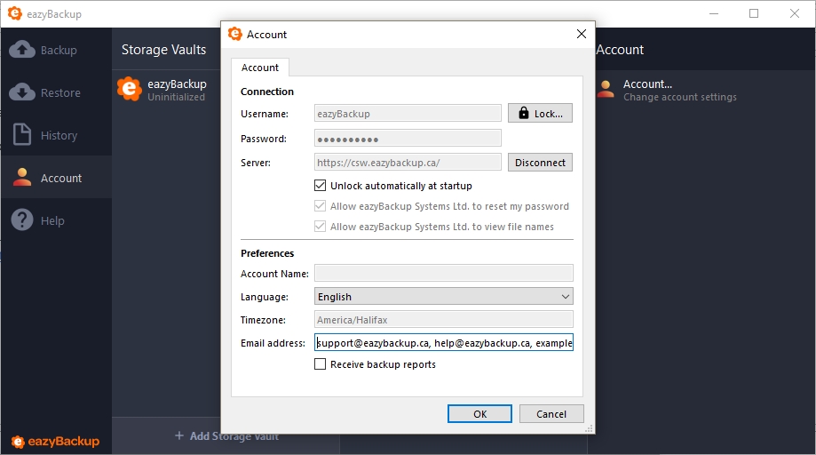816x455 pixels.
Task: Click the Disconnect button
Action: (x=540, y=163)
